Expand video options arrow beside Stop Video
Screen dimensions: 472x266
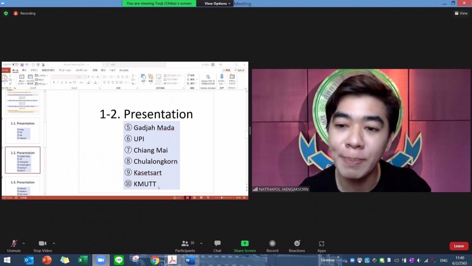click(x=54, y=244)
